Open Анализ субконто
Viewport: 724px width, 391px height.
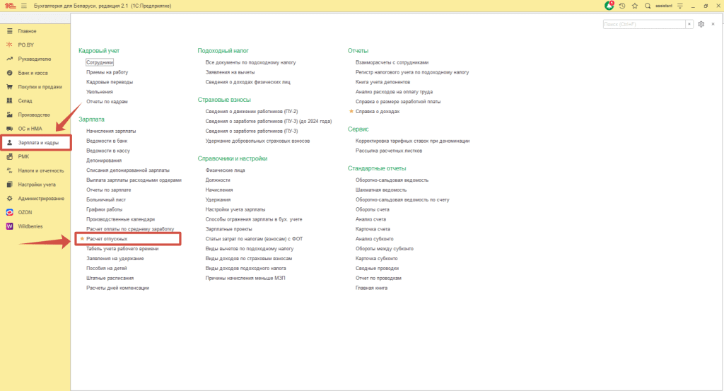click(375, 239)
